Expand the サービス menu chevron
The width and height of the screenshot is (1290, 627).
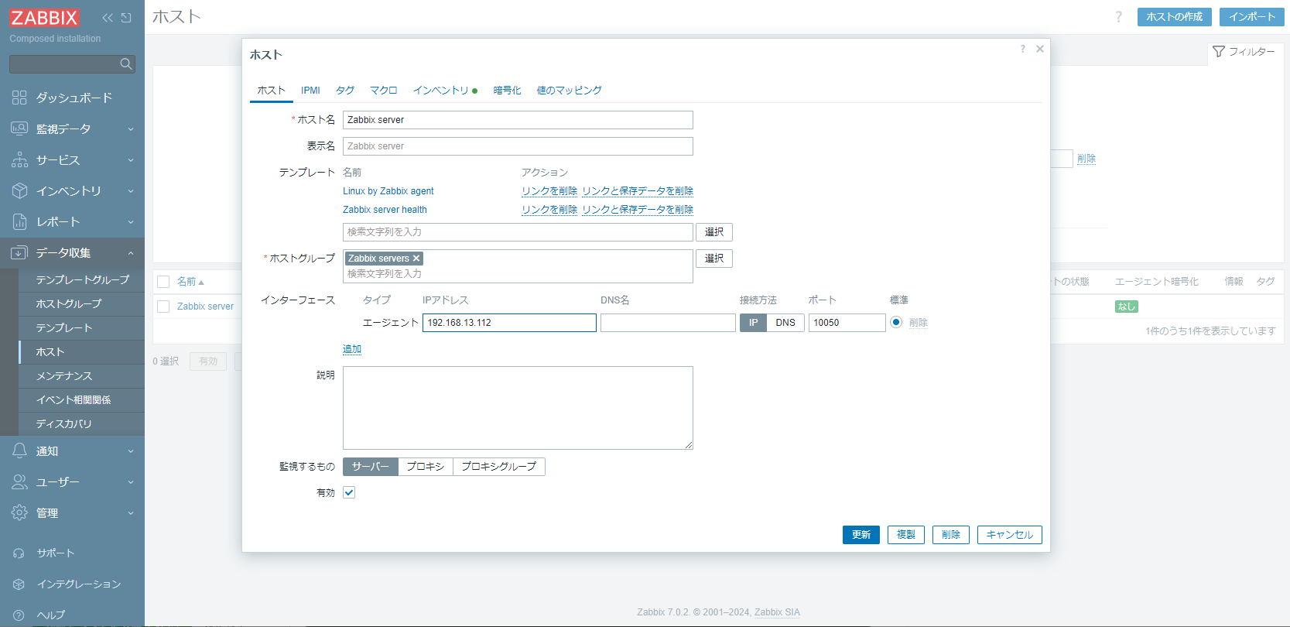131,160
